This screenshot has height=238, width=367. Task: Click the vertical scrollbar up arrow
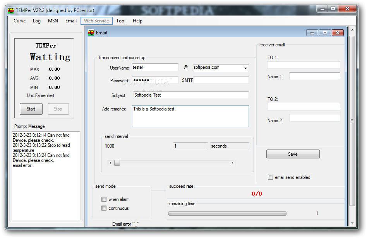pos(352,30)
